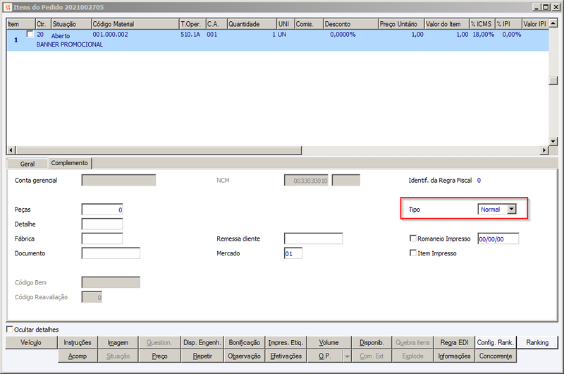Click the Imagem button
The image size is (564, 374).
click(x=118, y=342)
